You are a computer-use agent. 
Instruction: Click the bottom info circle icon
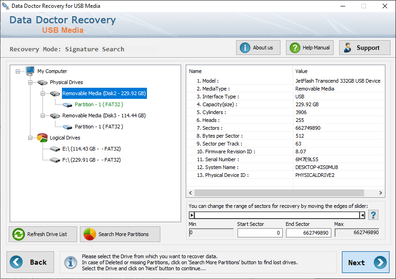[x=70, y=262]
